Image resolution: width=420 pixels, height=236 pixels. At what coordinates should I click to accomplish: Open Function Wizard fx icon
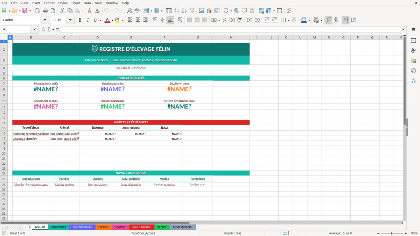(43, 29)
